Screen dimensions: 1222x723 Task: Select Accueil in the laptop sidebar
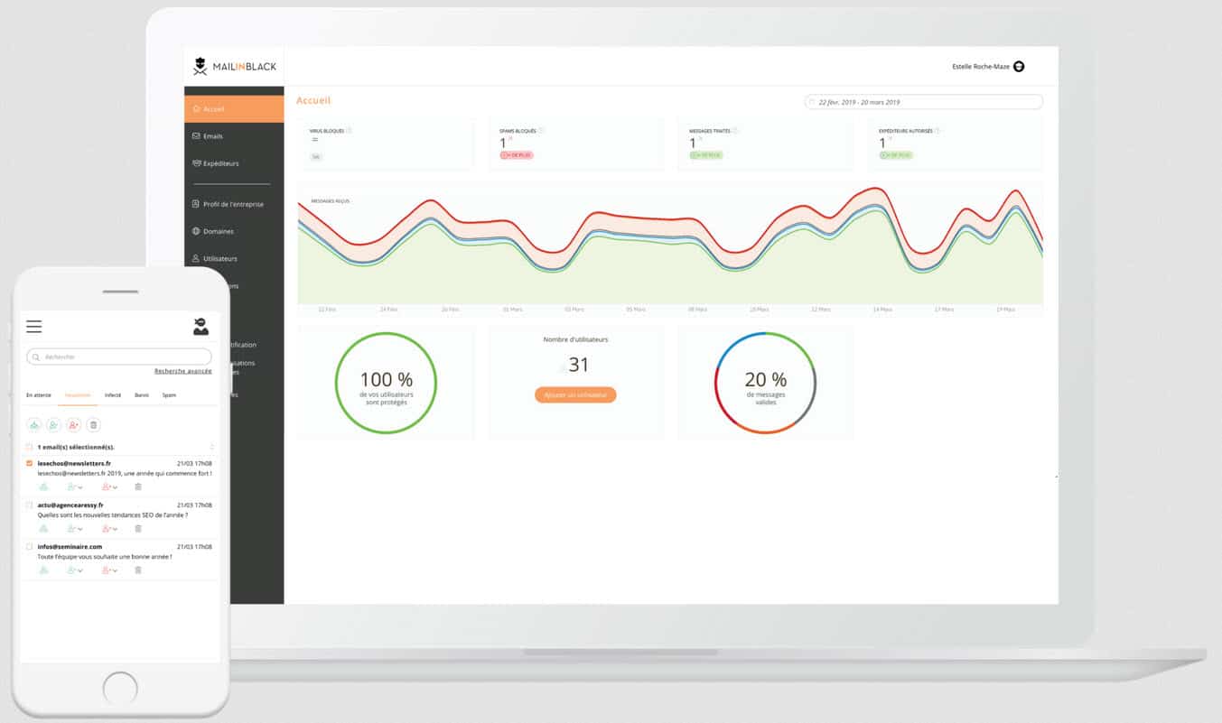[234, 109]
